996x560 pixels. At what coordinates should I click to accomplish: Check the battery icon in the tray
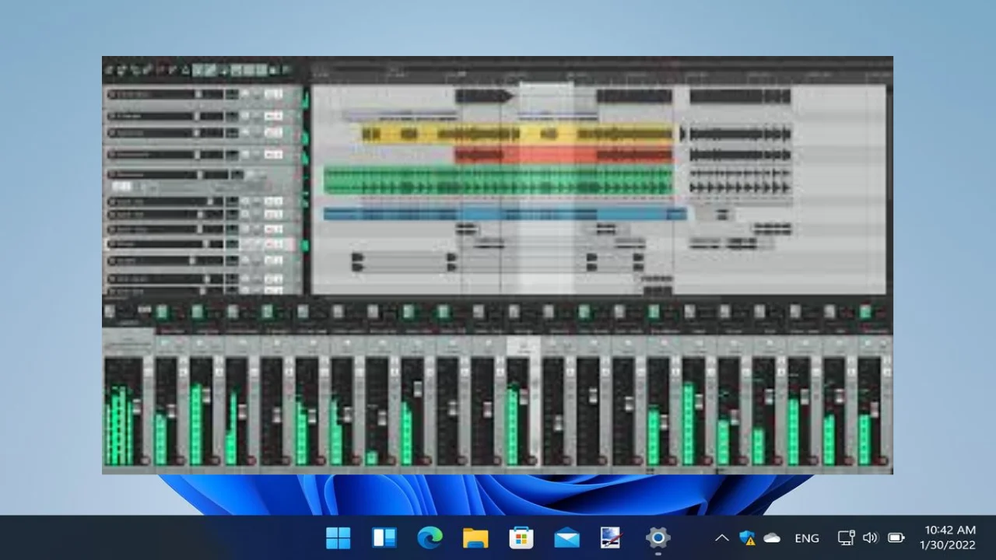896,537
